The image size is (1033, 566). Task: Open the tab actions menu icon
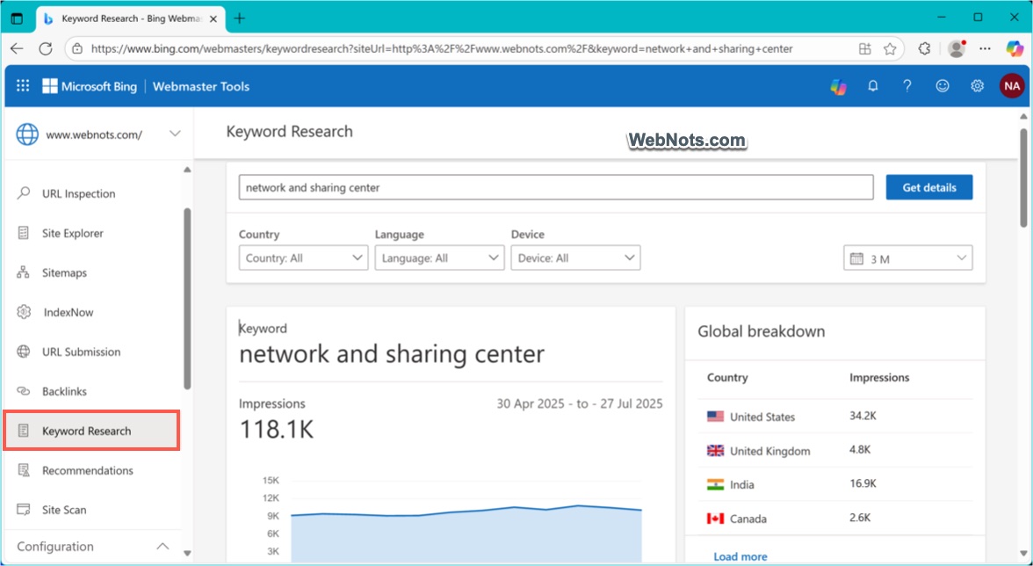pyautogui.click(x=18, y=18)
